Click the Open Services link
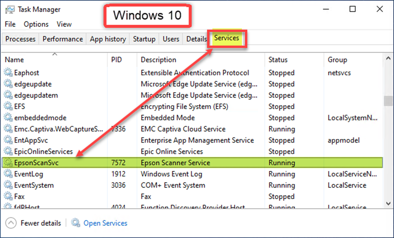 click(105, 223)
